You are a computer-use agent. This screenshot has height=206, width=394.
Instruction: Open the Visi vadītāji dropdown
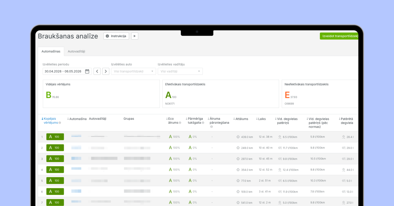[x=180, y=71]
